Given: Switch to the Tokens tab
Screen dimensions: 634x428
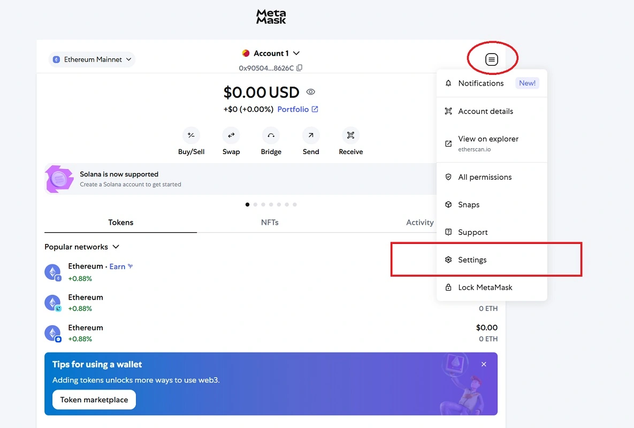Looking at the screenshot, I should [x=120, y=222].
